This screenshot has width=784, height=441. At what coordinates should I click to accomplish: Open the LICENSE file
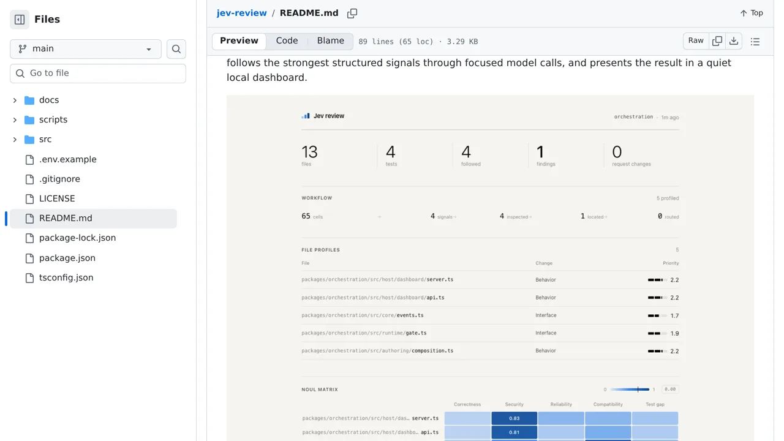click(x=57, y=198)
